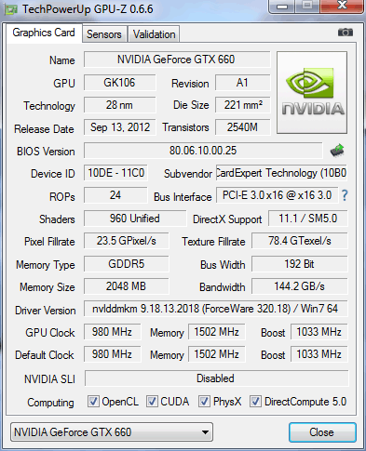Click the NVIDIA logo image
This screenshot has height=451, width=366.
click(x=312, y=93)
